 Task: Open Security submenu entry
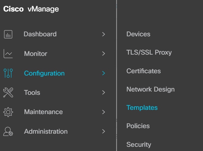coord(139,144)
